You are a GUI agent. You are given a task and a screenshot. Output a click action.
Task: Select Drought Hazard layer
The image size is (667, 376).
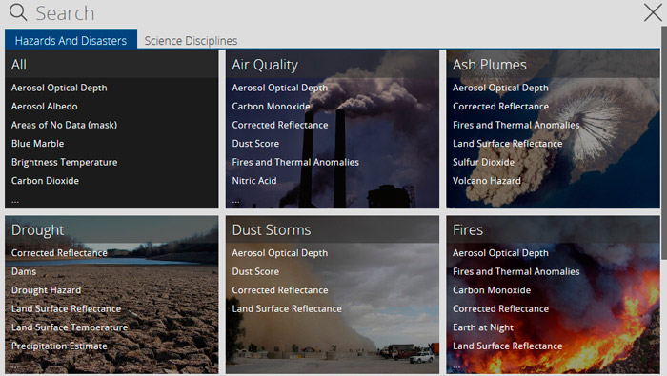(x=46, y=290)
